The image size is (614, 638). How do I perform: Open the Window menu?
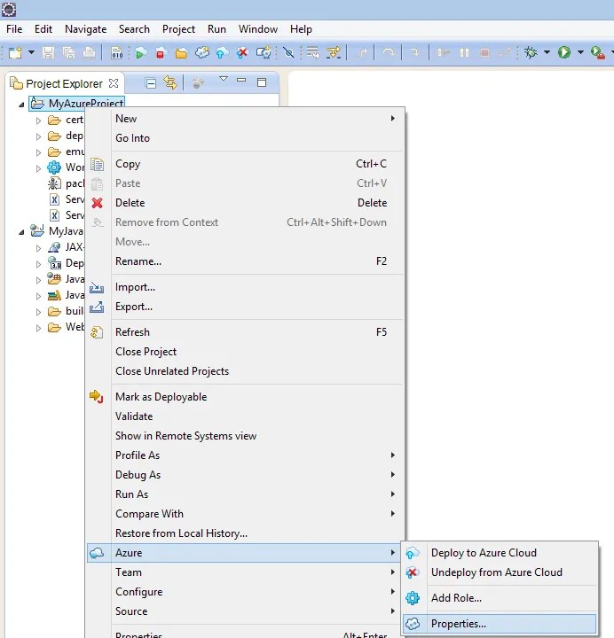(258, 29)
